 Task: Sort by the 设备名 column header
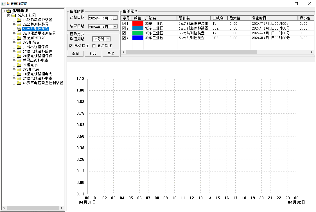coord(194,18)
